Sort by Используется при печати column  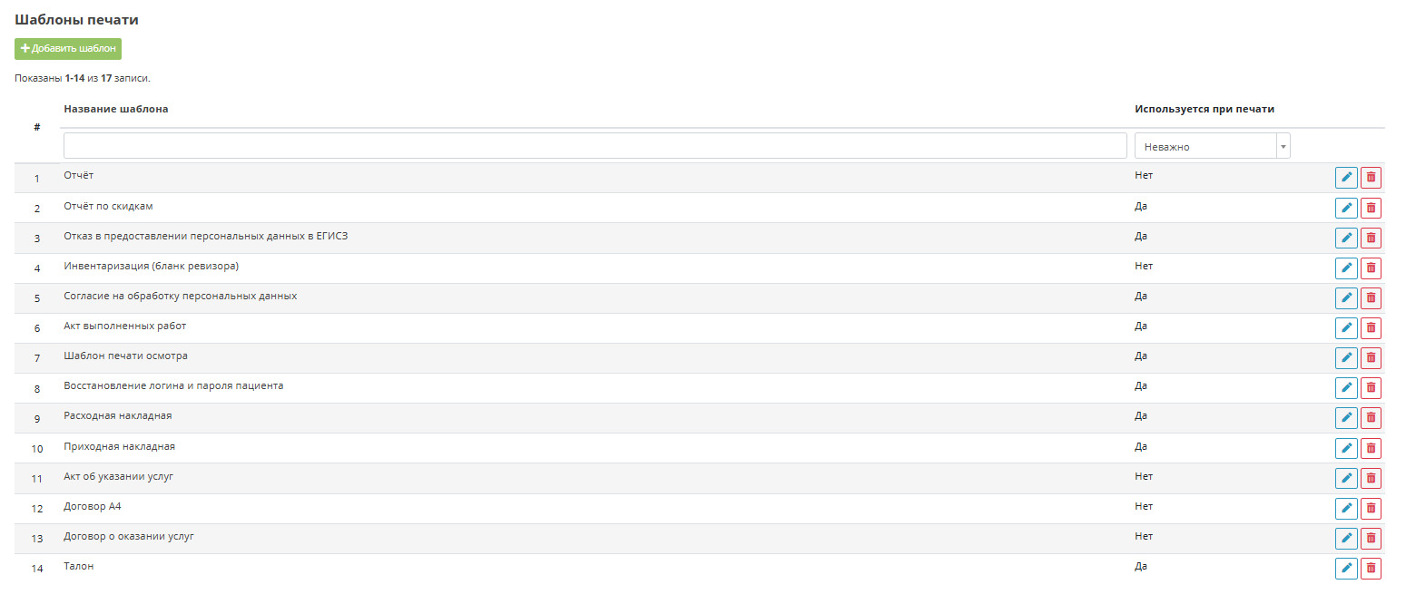(1204, 109)
